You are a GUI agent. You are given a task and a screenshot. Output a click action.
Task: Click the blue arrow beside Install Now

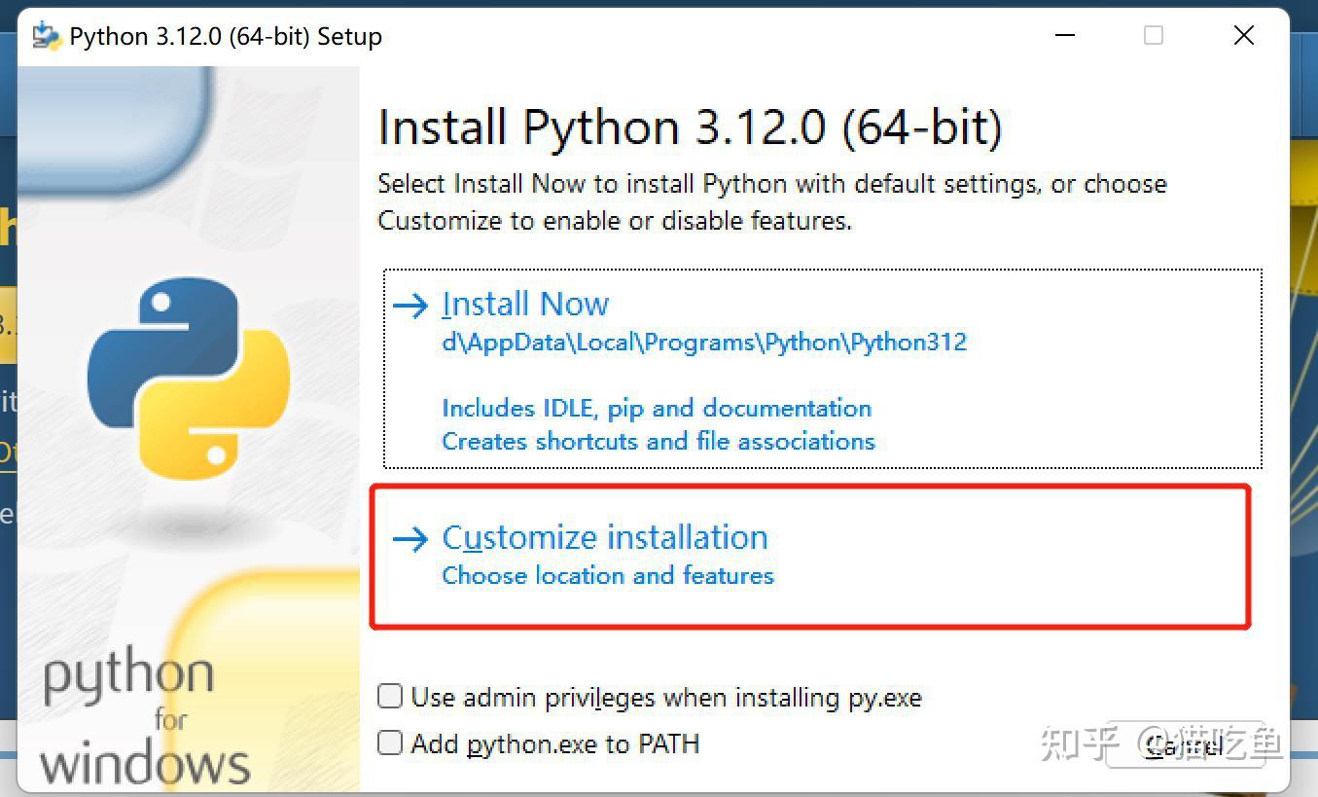[410, 305]
